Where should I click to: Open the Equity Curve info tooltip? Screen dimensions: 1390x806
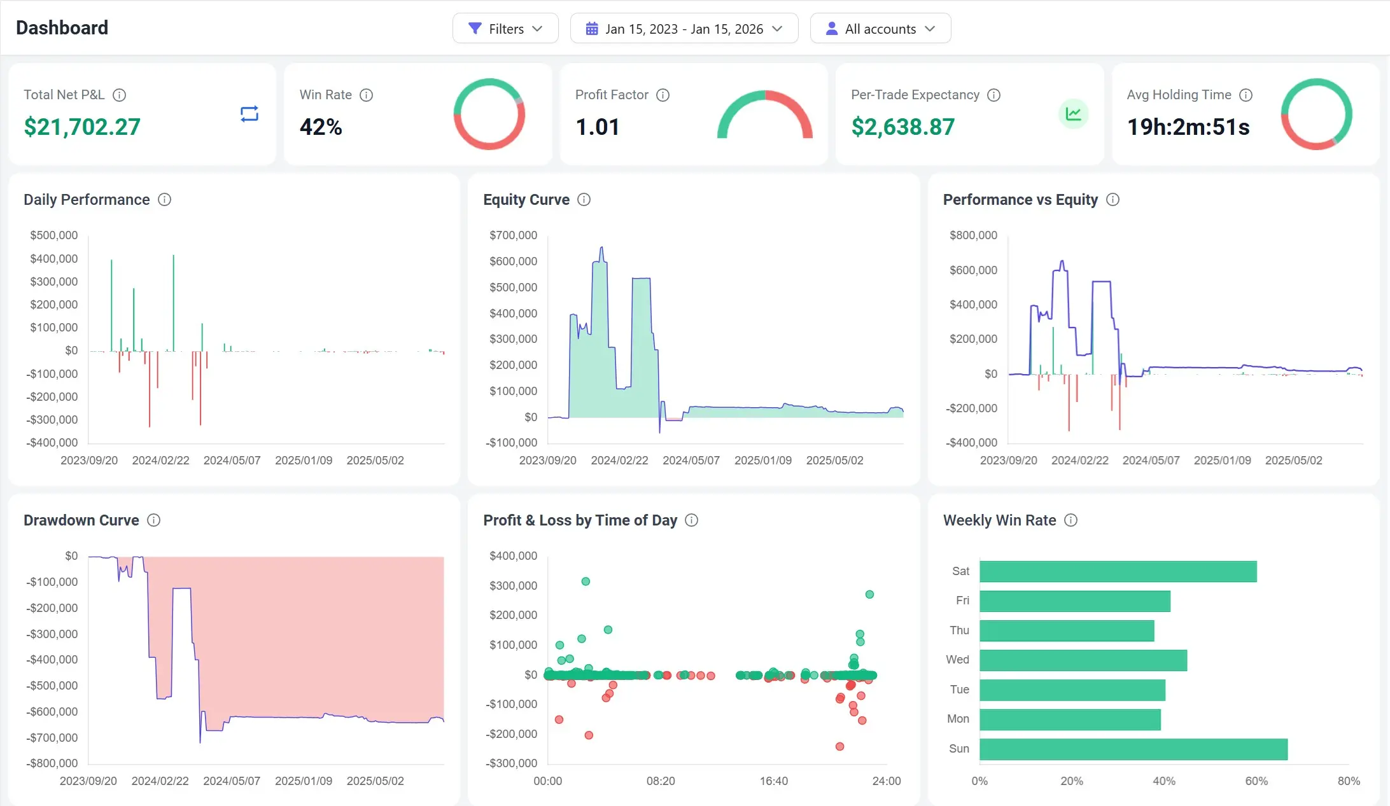click(x=584, y=199)
